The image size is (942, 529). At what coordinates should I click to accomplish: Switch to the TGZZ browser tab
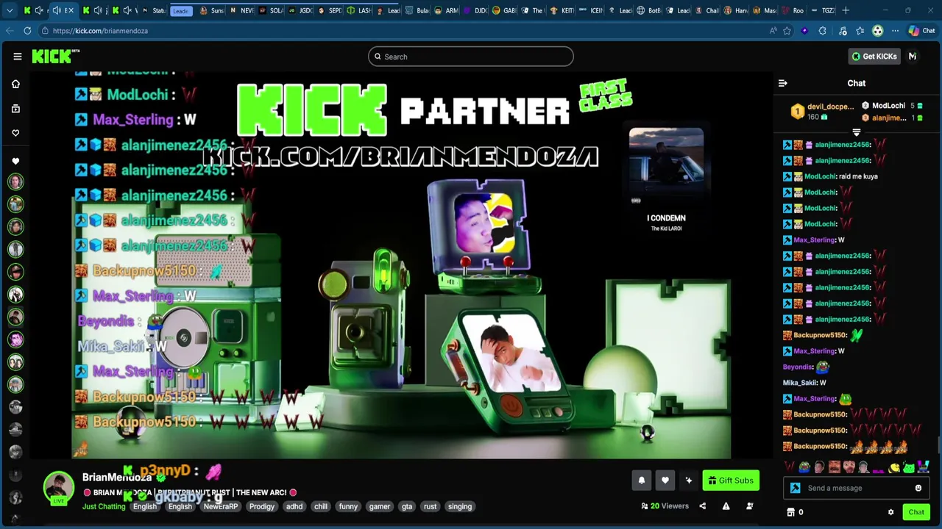pyautogui.click(x=823, y=10)
